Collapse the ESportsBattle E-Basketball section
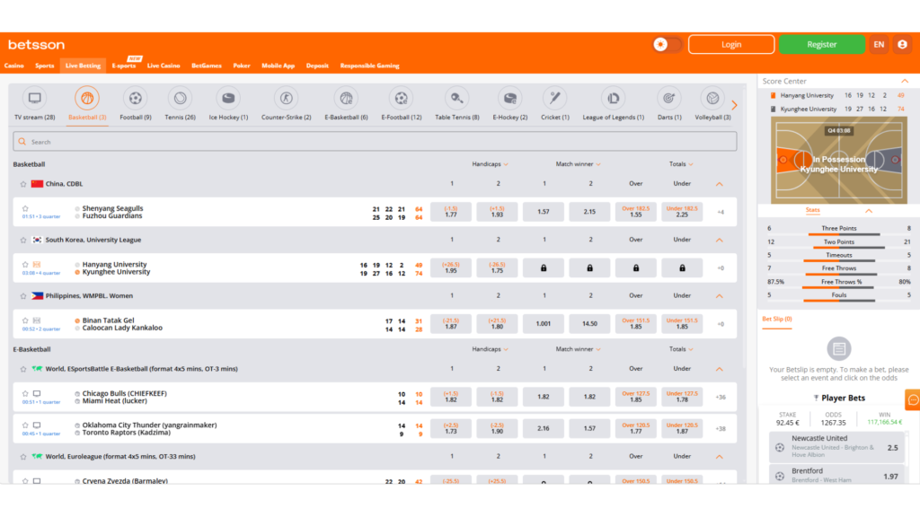Screen dimensions: 920x517 point(720,369)
